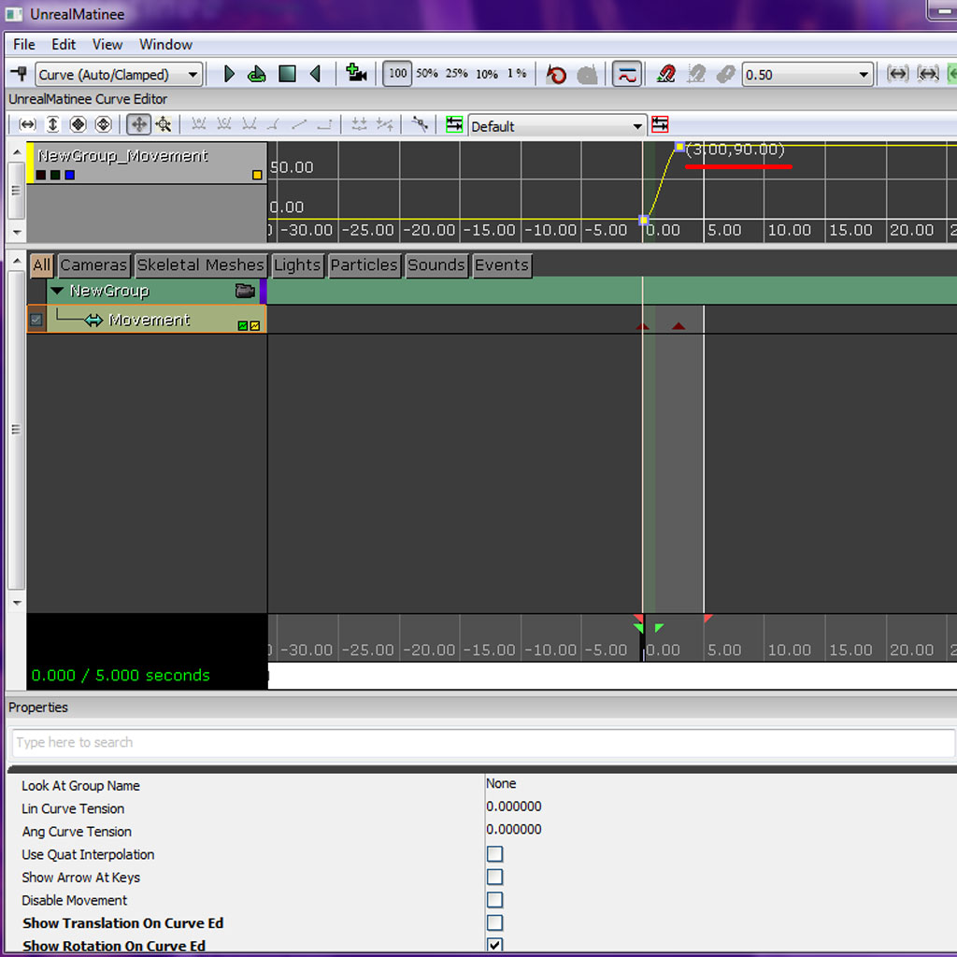957x957 pixels.
Task: Select the All groups tab
Action: tap(41, 265)
